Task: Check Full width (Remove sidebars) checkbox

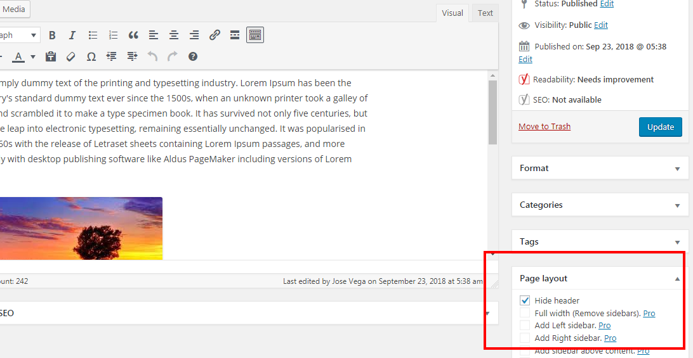Action: (525, 313)
